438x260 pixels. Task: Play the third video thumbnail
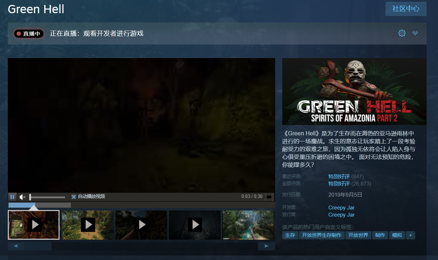[x=141, y=225]
